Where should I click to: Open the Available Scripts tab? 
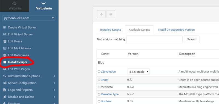coord(139,30)
